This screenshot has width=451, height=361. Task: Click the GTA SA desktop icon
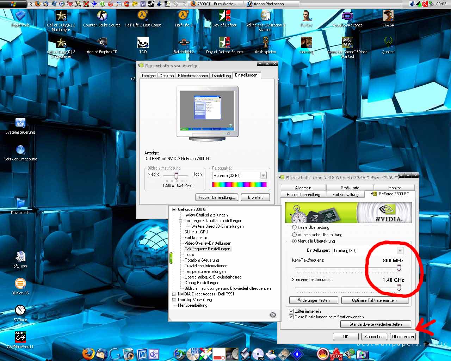[388, 16]
